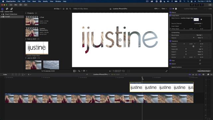Click the Save Effects Preset button
The height and width of the screenshot is (120, 213).
point(204,71)
